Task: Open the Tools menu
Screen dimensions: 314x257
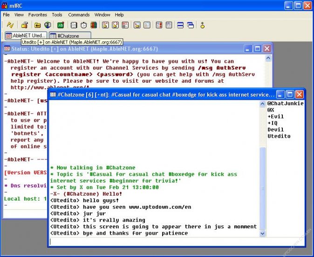Action: click(57, 15)
